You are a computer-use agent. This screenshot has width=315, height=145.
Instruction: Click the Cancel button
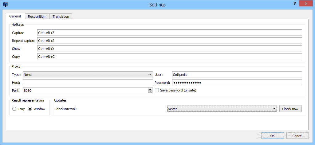pos(297,136)
